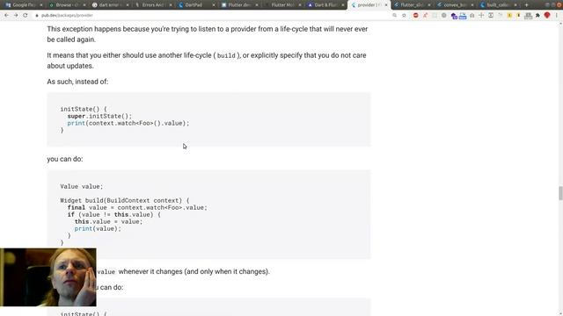This screenshot has height=316, width=563.
Task: Open the crosshair plus extension icon
Action: click(481, 16)
